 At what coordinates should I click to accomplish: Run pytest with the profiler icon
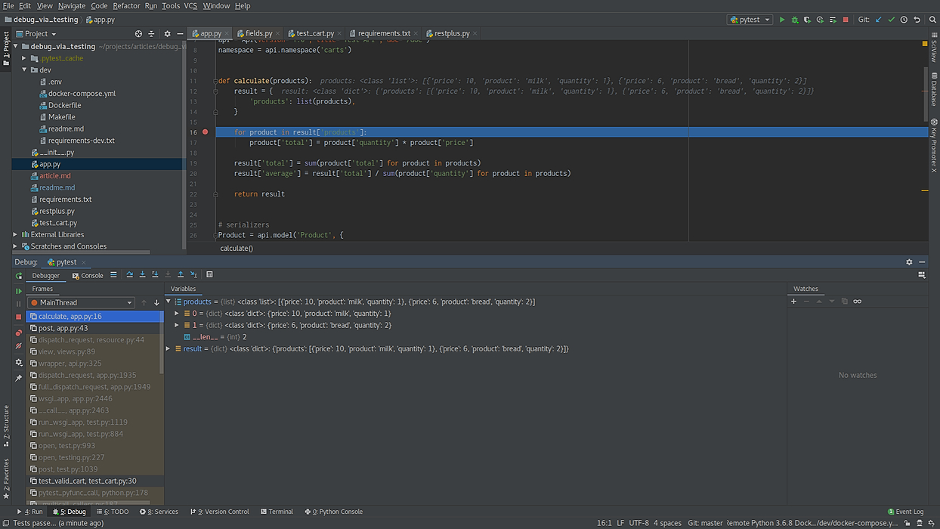(821, 20)
